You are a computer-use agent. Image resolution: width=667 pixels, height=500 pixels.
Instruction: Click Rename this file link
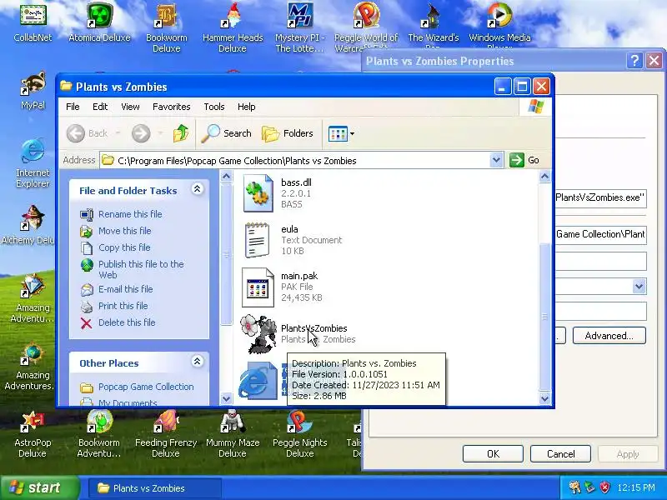(130, 214)
